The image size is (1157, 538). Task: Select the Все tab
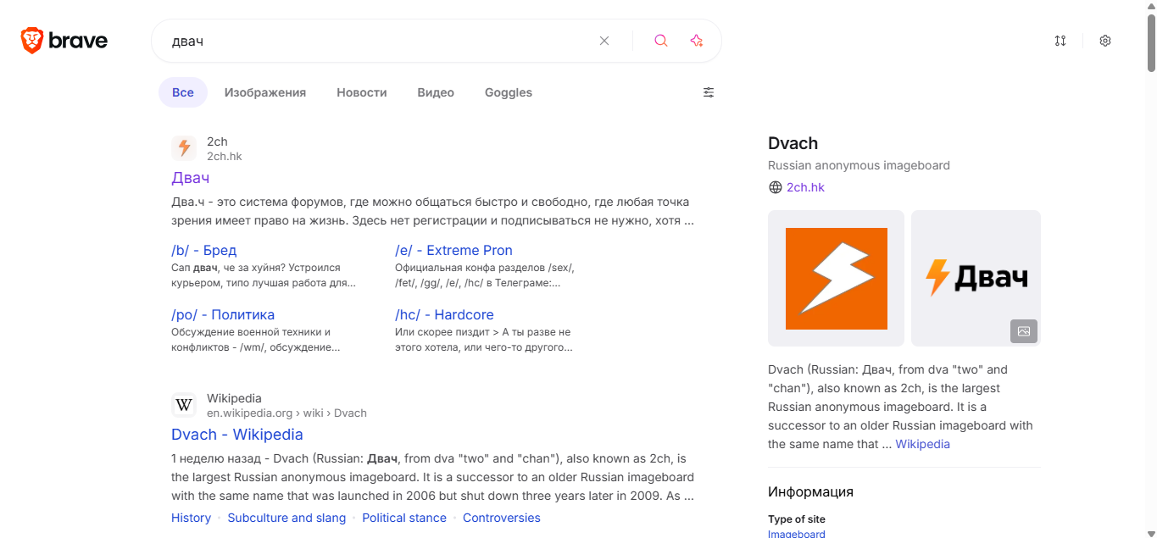click(183, 92)
